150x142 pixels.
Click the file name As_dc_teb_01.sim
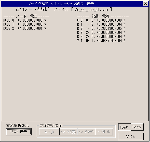click(x=91, y=10)
